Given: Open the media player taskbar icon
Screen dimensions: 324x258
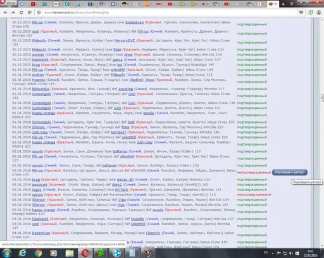Looking at the screenshot, I should [54, 253].
